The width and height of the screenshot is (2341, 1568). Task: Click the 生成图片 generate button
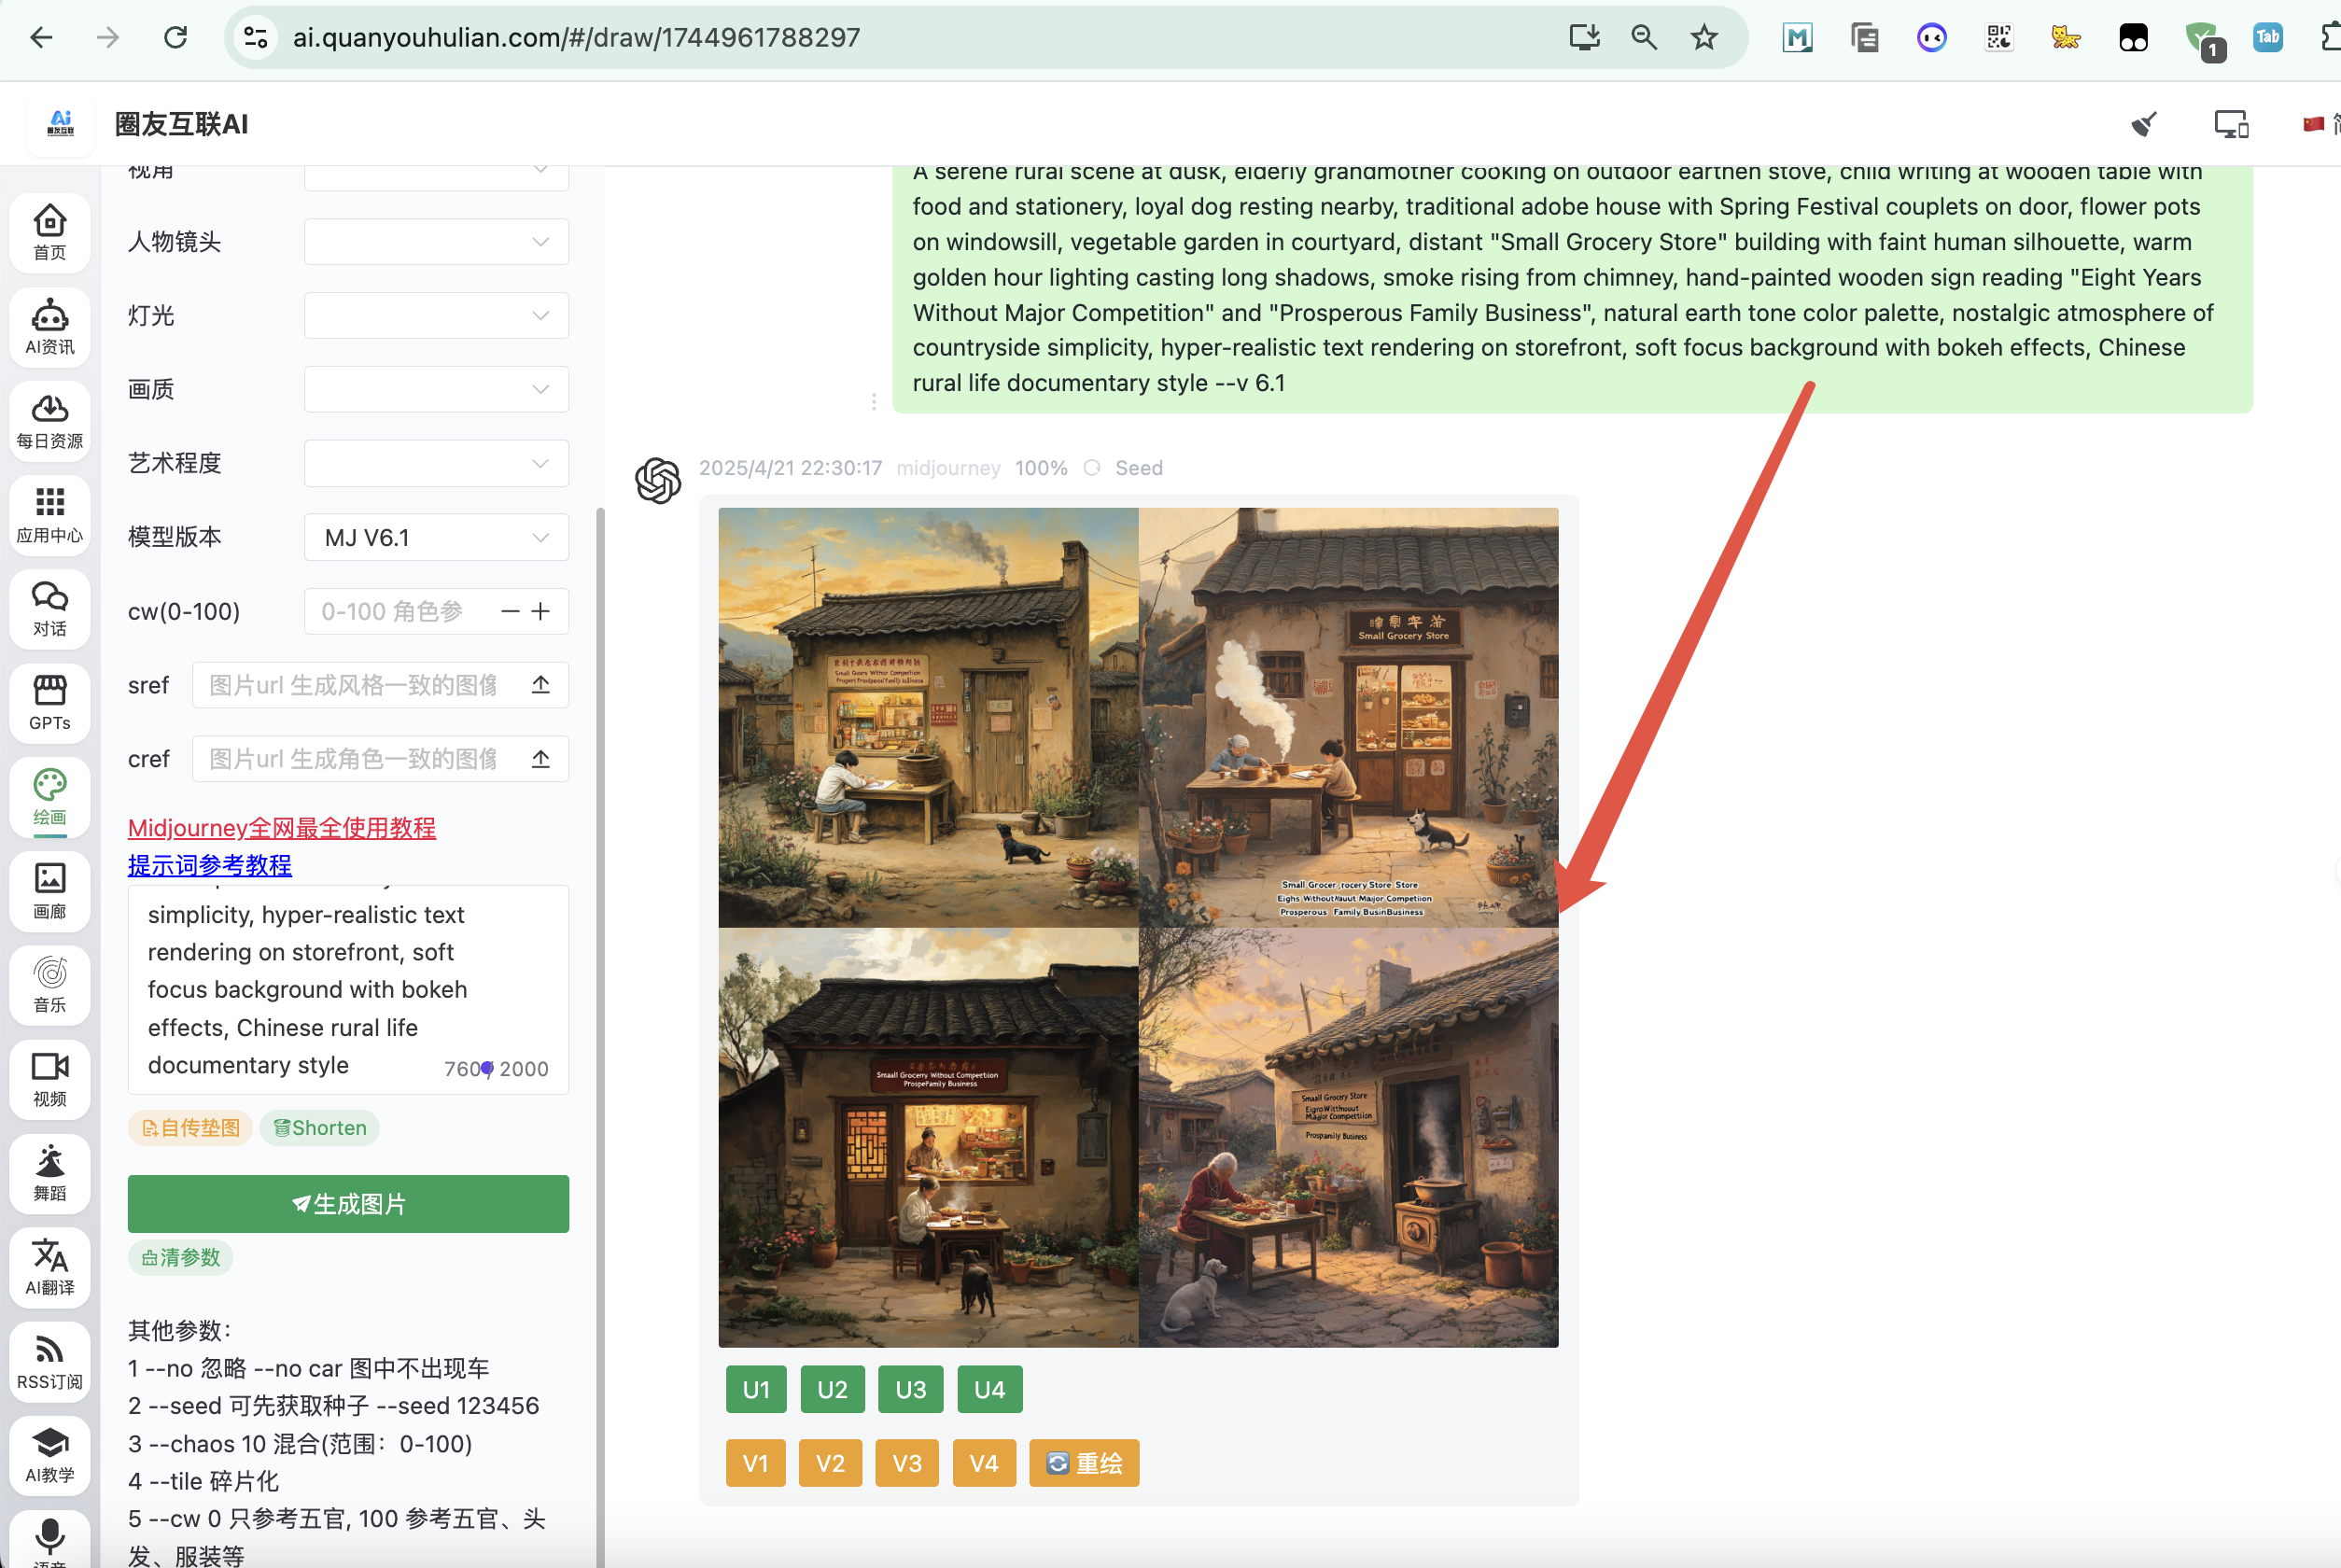(x=348, y=1204)
